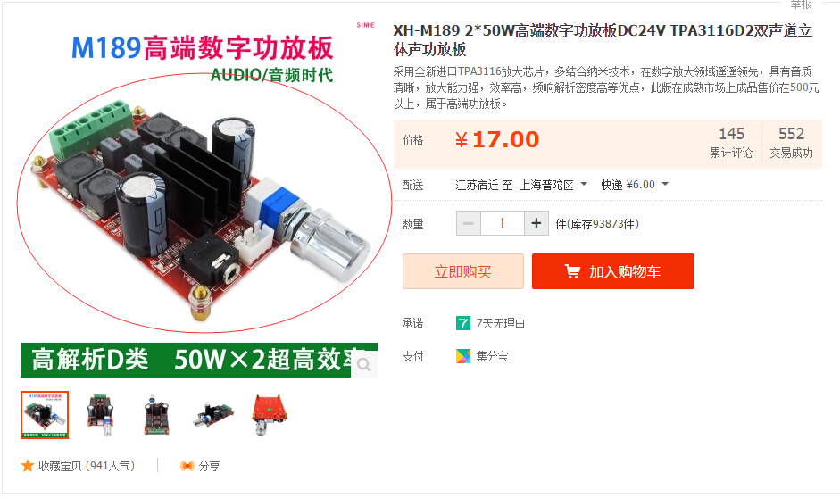This screenshot has width=840, height=498.
Task: Click the orange share icon
Action: tap(187, 466)
